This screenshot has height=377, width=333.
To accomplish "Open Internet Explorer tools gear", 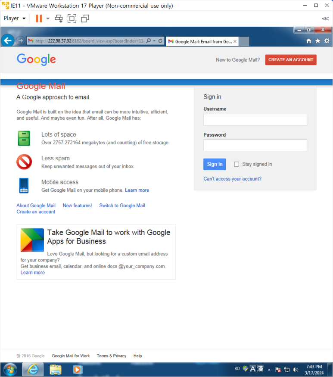I will [327, 41].
